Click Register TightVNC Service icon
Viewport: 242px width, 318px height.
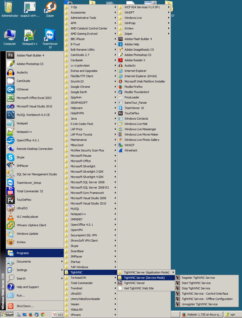(x=178, y=278)
